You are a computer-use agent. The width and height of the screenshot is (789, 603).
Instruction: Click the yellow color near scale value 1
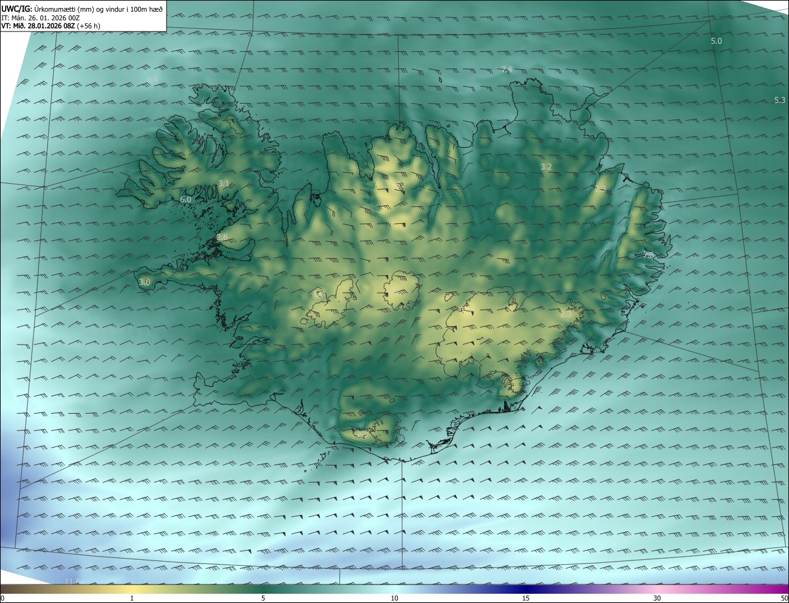(x=132, y=589)
